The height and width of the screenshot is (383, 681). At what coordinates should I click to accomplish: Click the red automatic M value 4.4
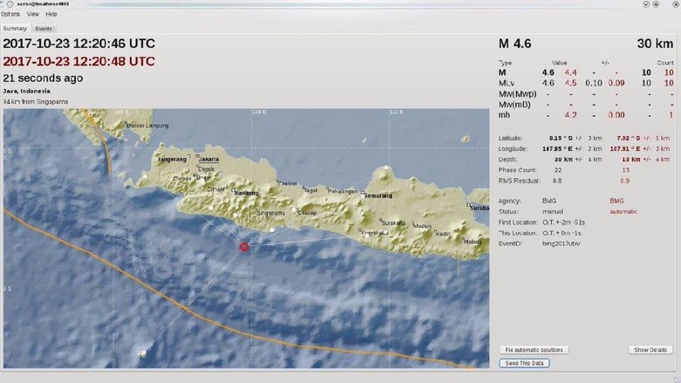click(x=571, y=72)
